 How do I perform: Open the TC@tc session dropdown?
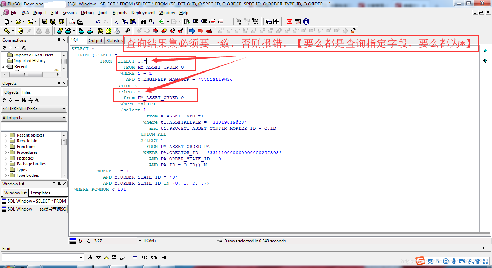(139, 241)
